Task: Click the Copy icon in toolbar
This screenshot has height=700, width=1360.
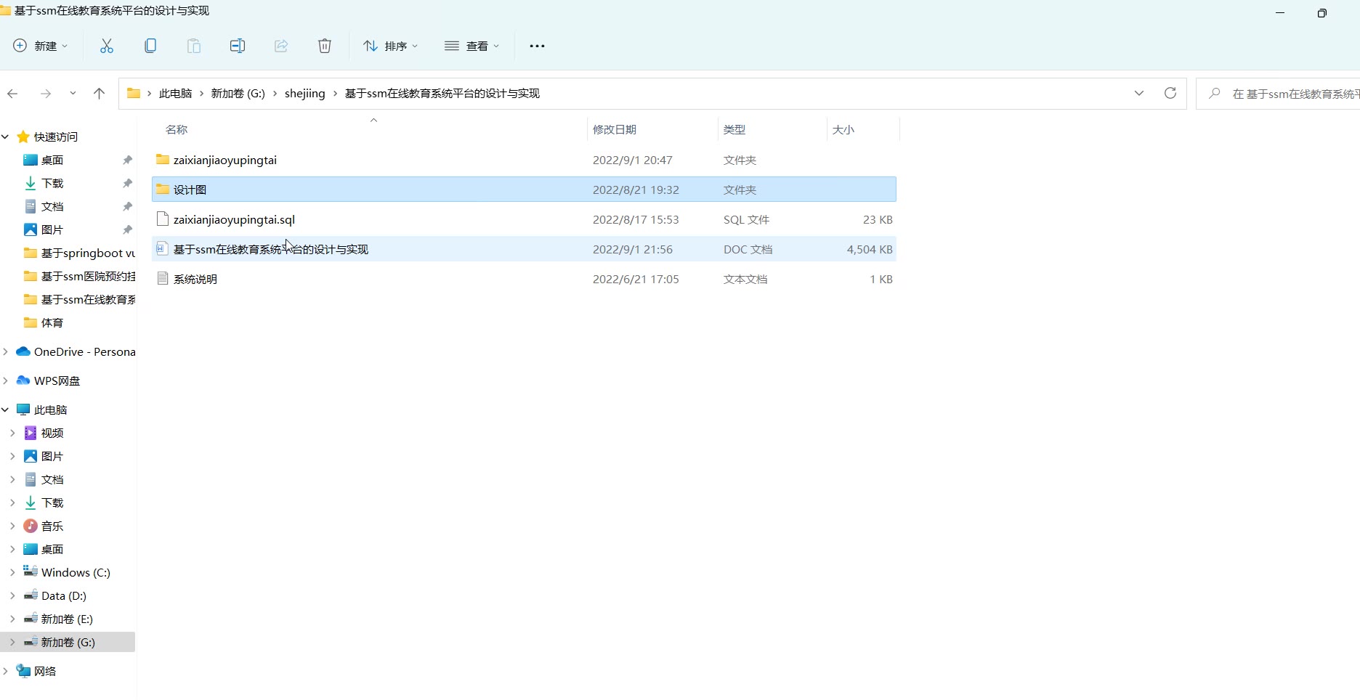Action: (150, 46)
